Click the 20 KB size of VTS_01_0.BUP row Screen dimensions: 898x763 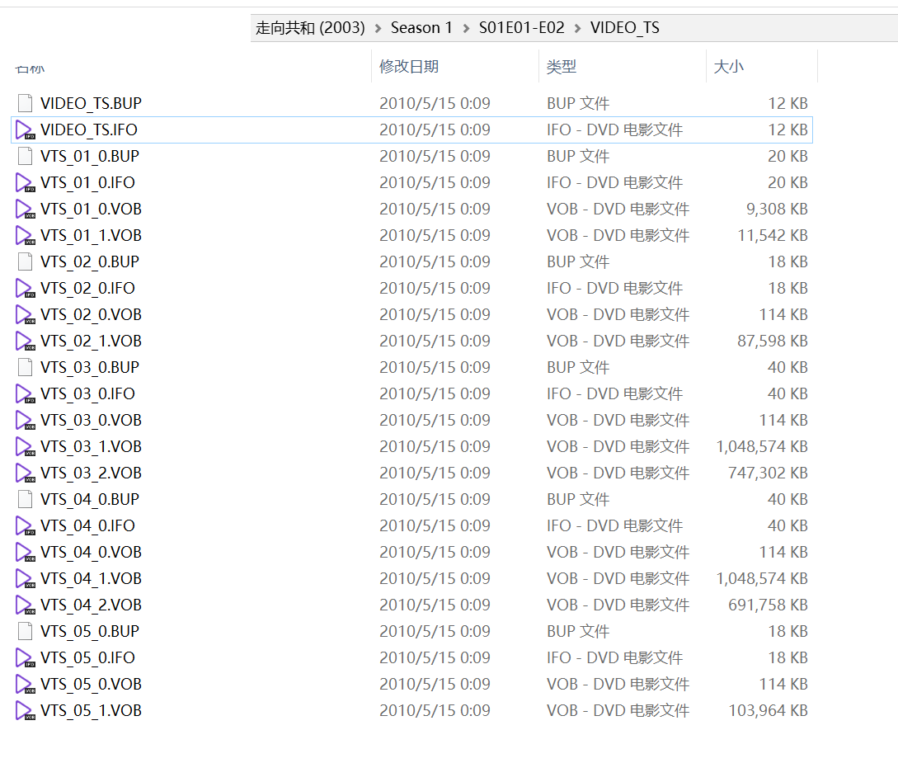(x=788, y=156)
